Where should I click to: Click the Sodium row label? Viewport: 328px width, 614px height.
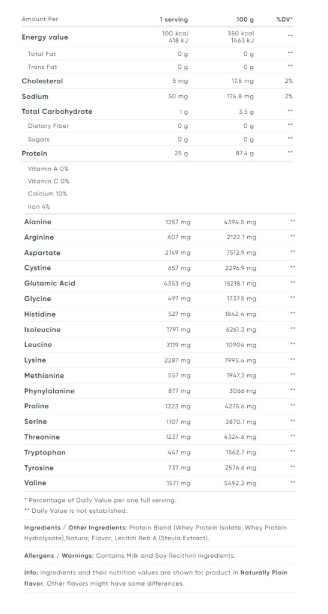pyautogui.click(x=35, y=97)
